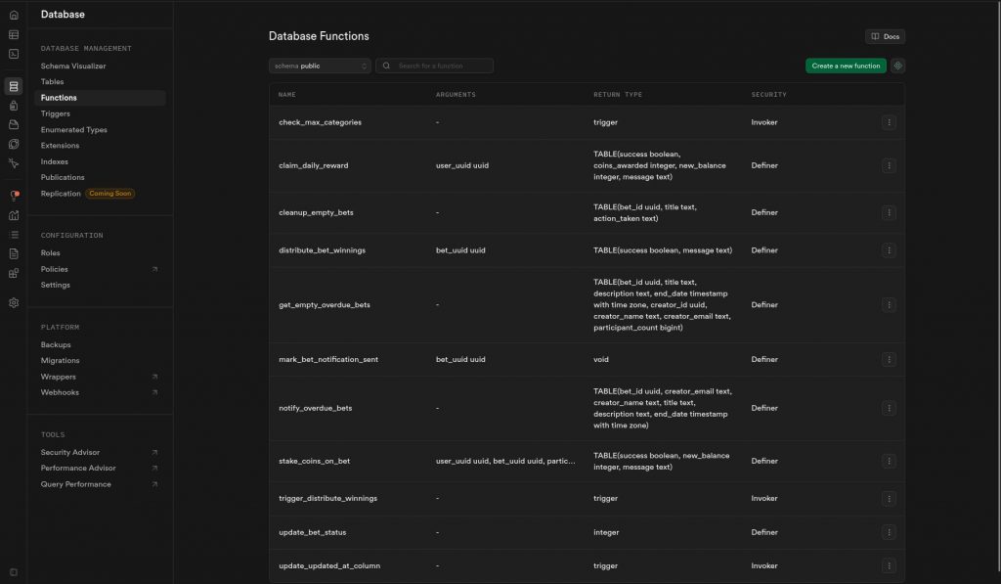The width and height of the screenshot is (1001, 584).
Task: Open the Advisors notifications icon
Action: (13, 195)
